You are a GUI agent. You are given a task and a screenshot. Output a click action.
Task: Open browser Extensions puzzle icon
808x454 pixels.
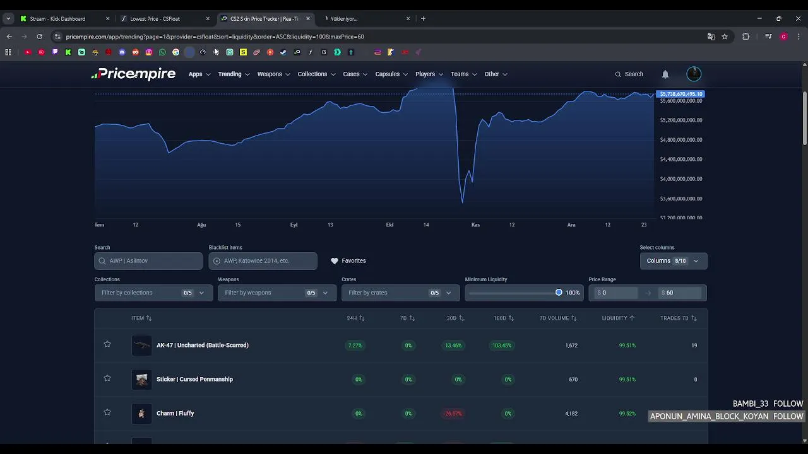[x=746, y=37]
